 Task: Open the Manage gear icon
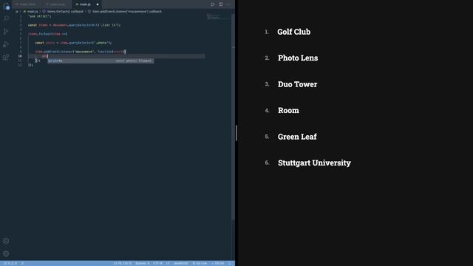[x=6, y=253]
